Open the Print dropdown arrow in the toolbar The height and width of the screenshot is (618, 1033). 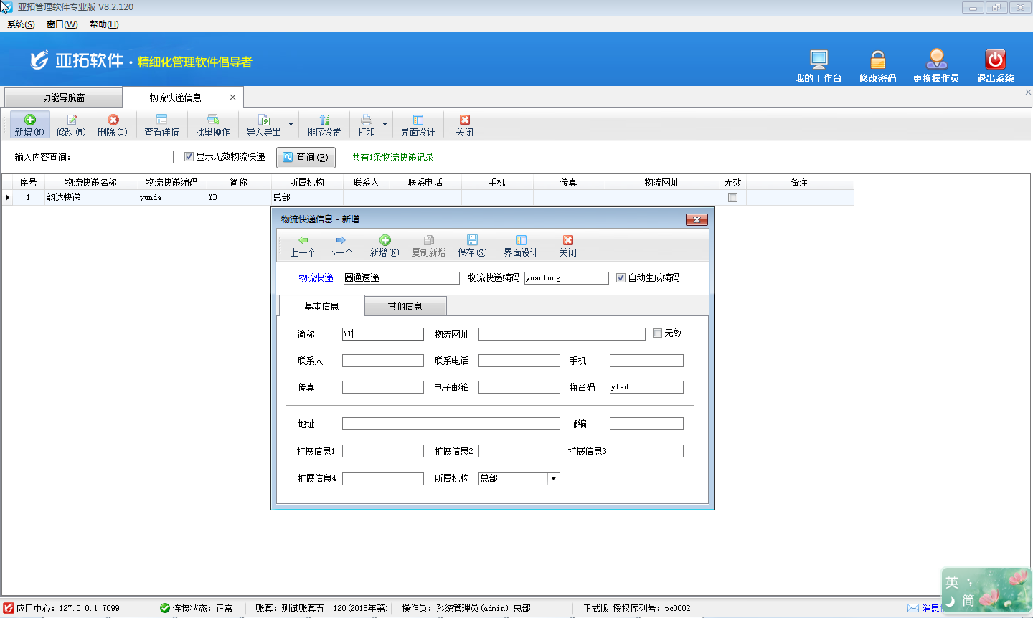[x=385, y=125]
